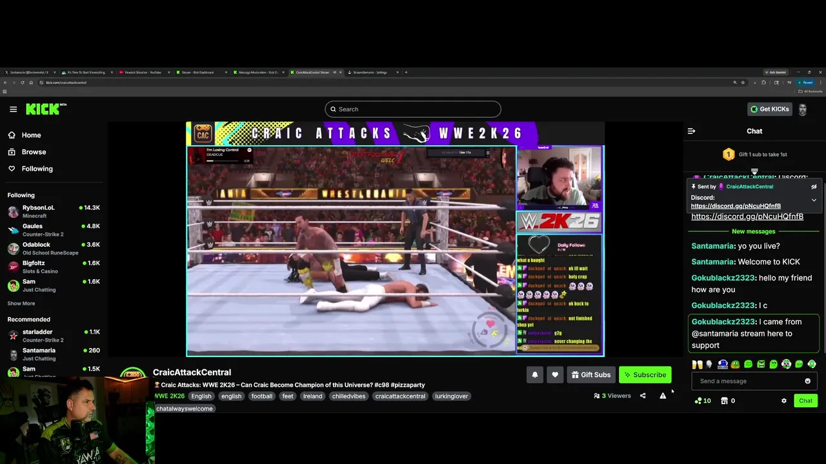Click the channel points 10 icon
Image resolution: width=826 pixels, height=464 pixels.
(x=703, y=401)
